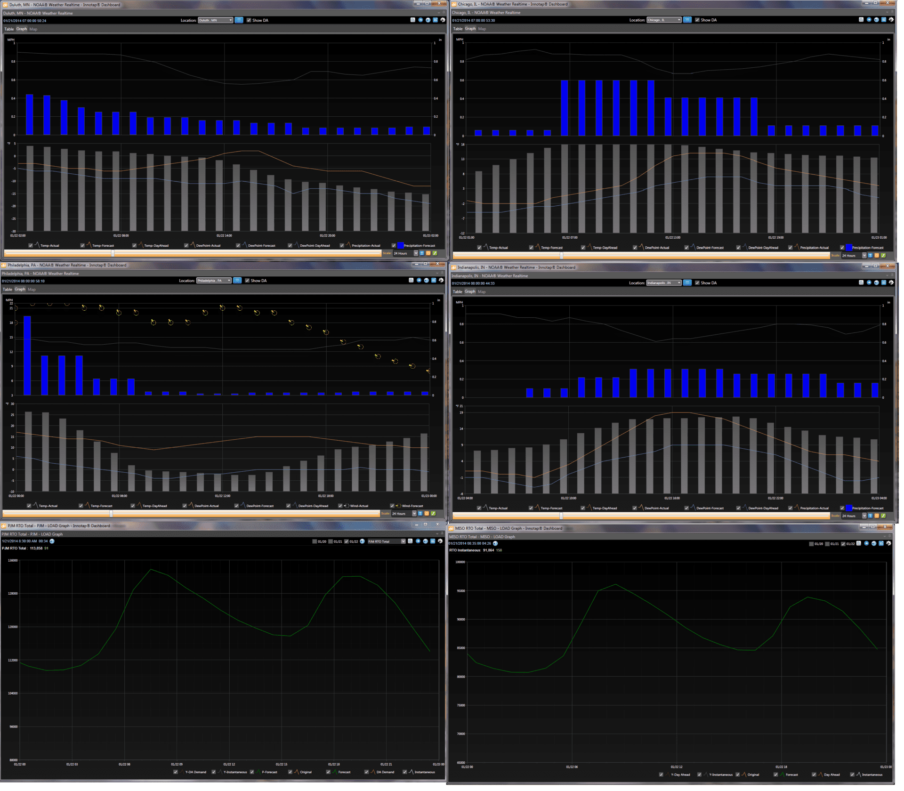Screen dimensions: 904x791
Task: Click the gear settings icon in PJM window
Action: tap(440, 541)
